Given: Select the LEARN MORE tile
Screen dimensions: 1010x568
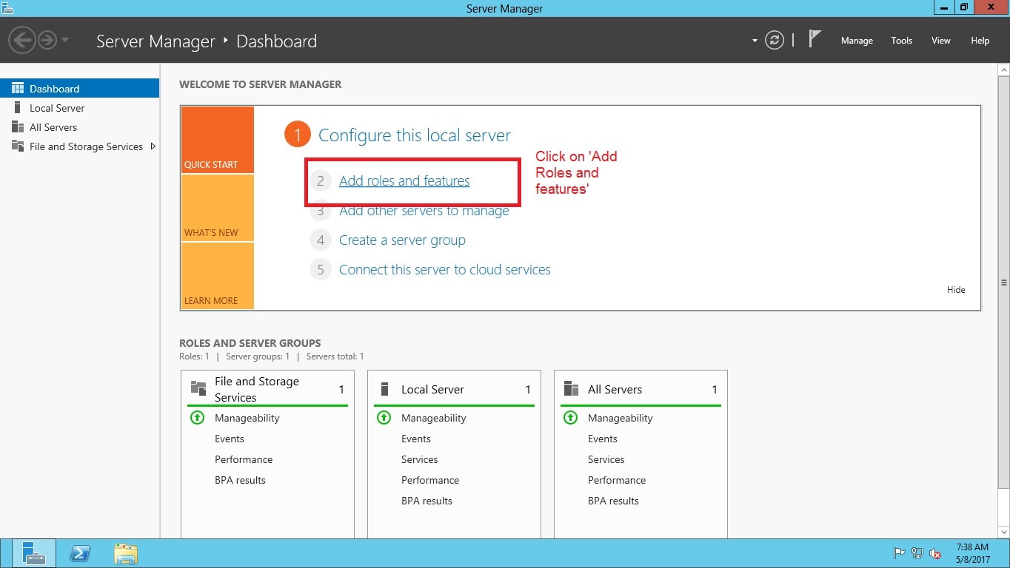Looking at the screenshot, I should [x=218, y=276].
